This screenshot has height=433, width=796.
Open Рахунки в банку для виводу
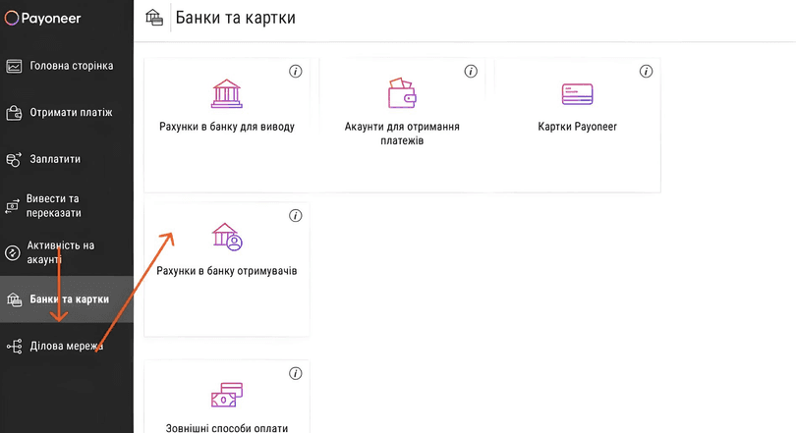[x=227, y=127]
